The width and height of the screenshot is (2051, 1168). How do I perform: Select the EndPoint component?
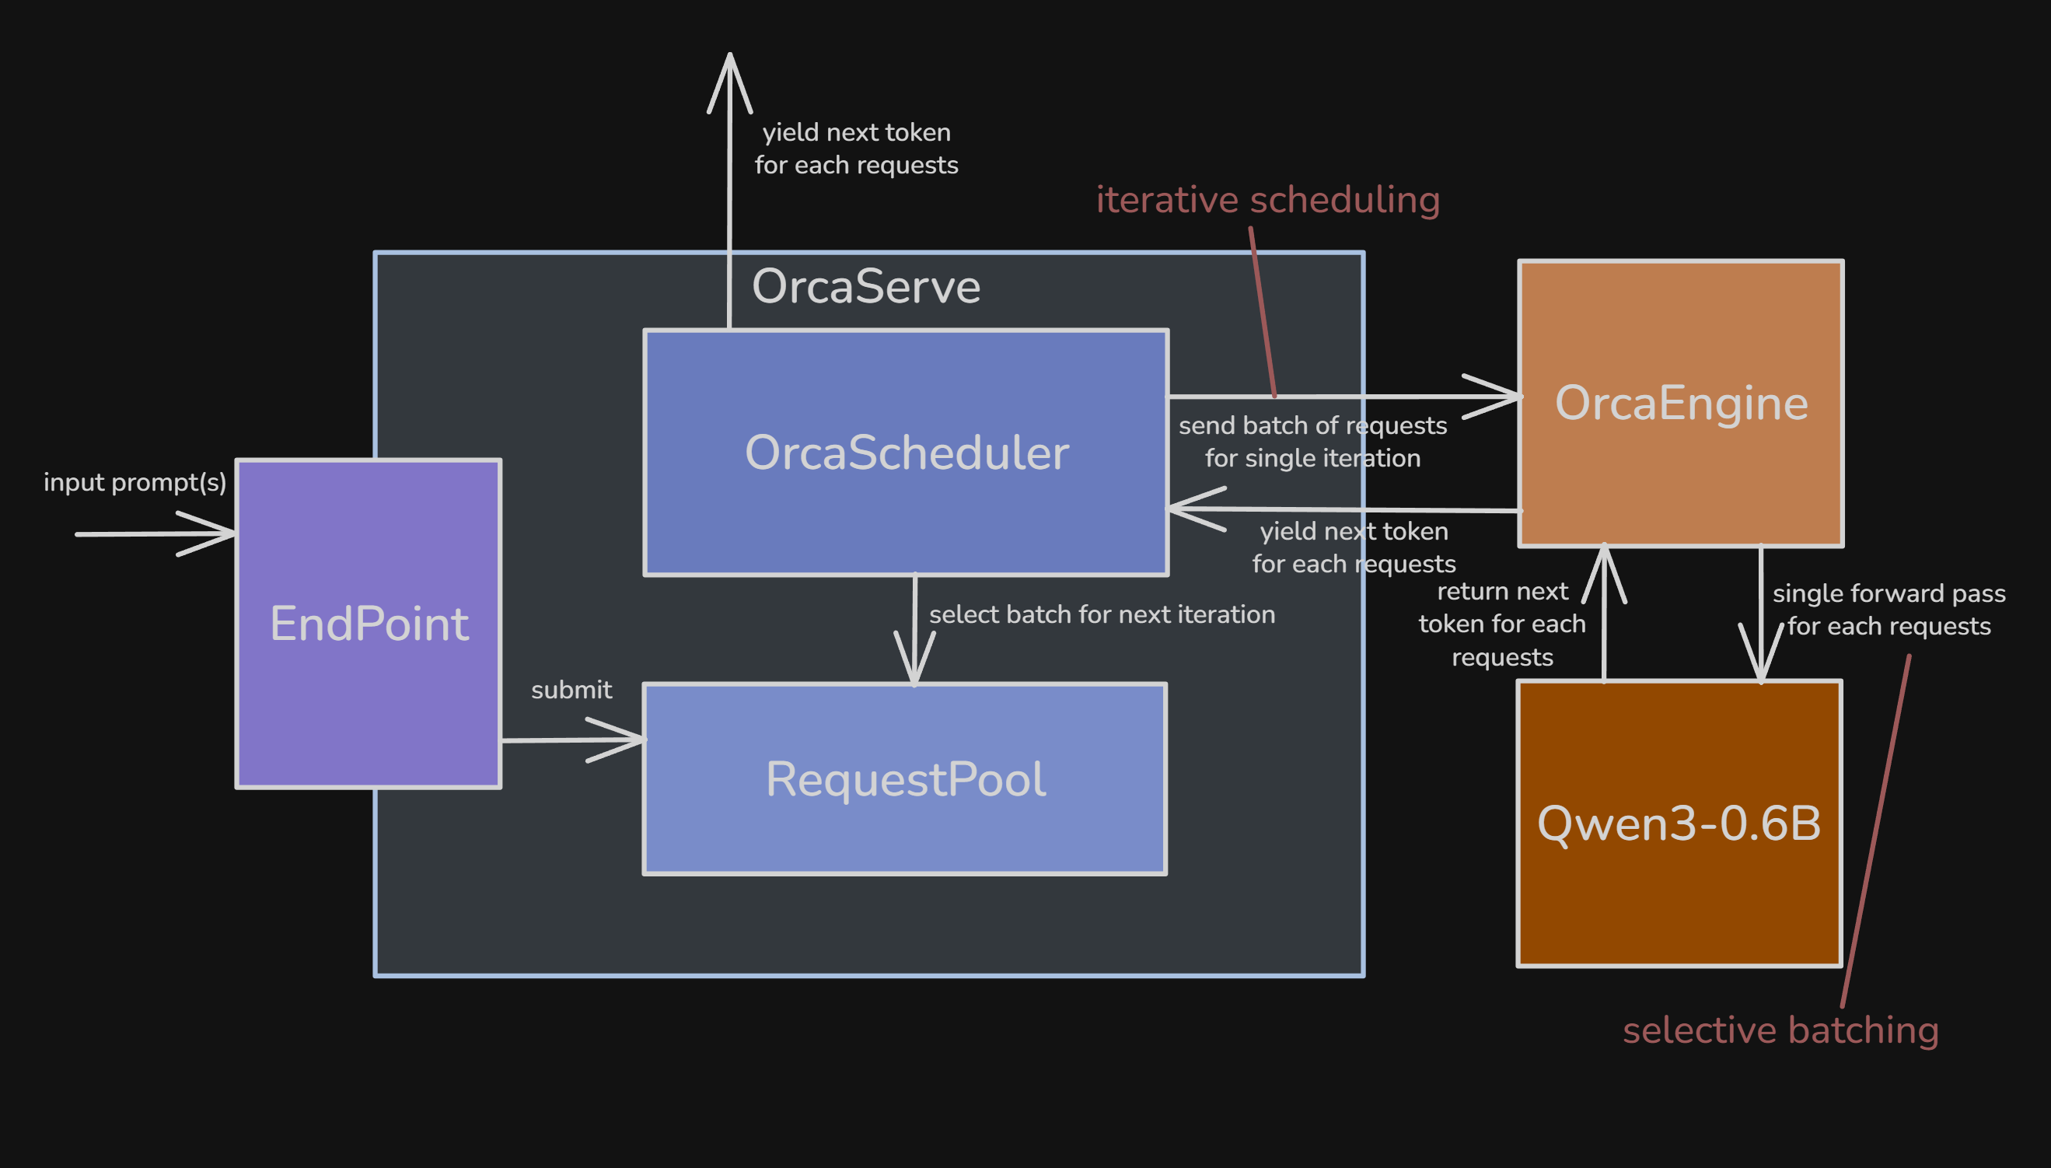point(368,624)
